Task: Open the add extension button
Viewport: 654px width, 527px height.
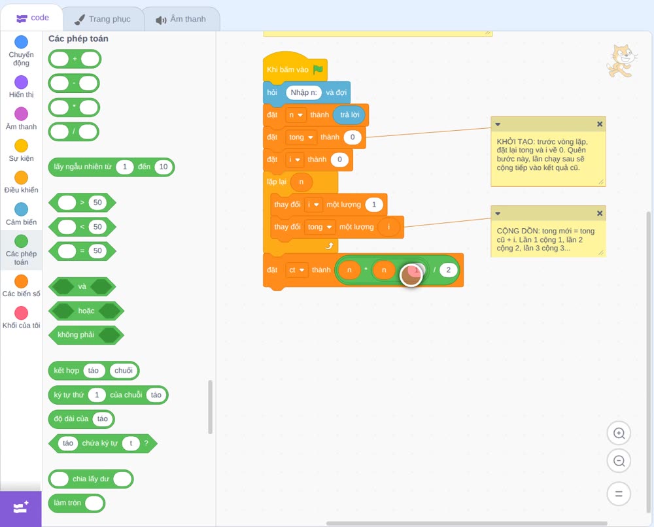Action: coord(20,508)
